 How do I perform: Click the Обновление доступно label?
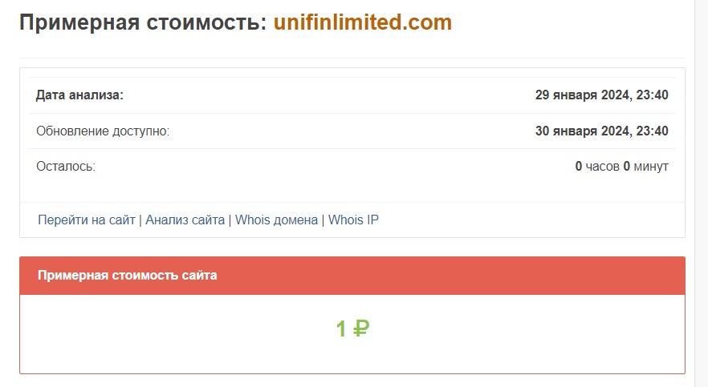click(x=103, y=131)
